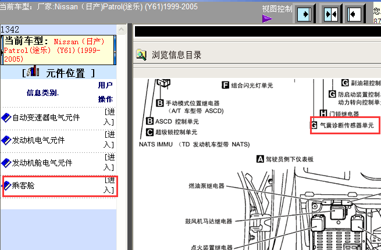Screen dimensions: 381x250
Task: Click the book icon next to 自动变速器电气元件
Action: [6, 117]
